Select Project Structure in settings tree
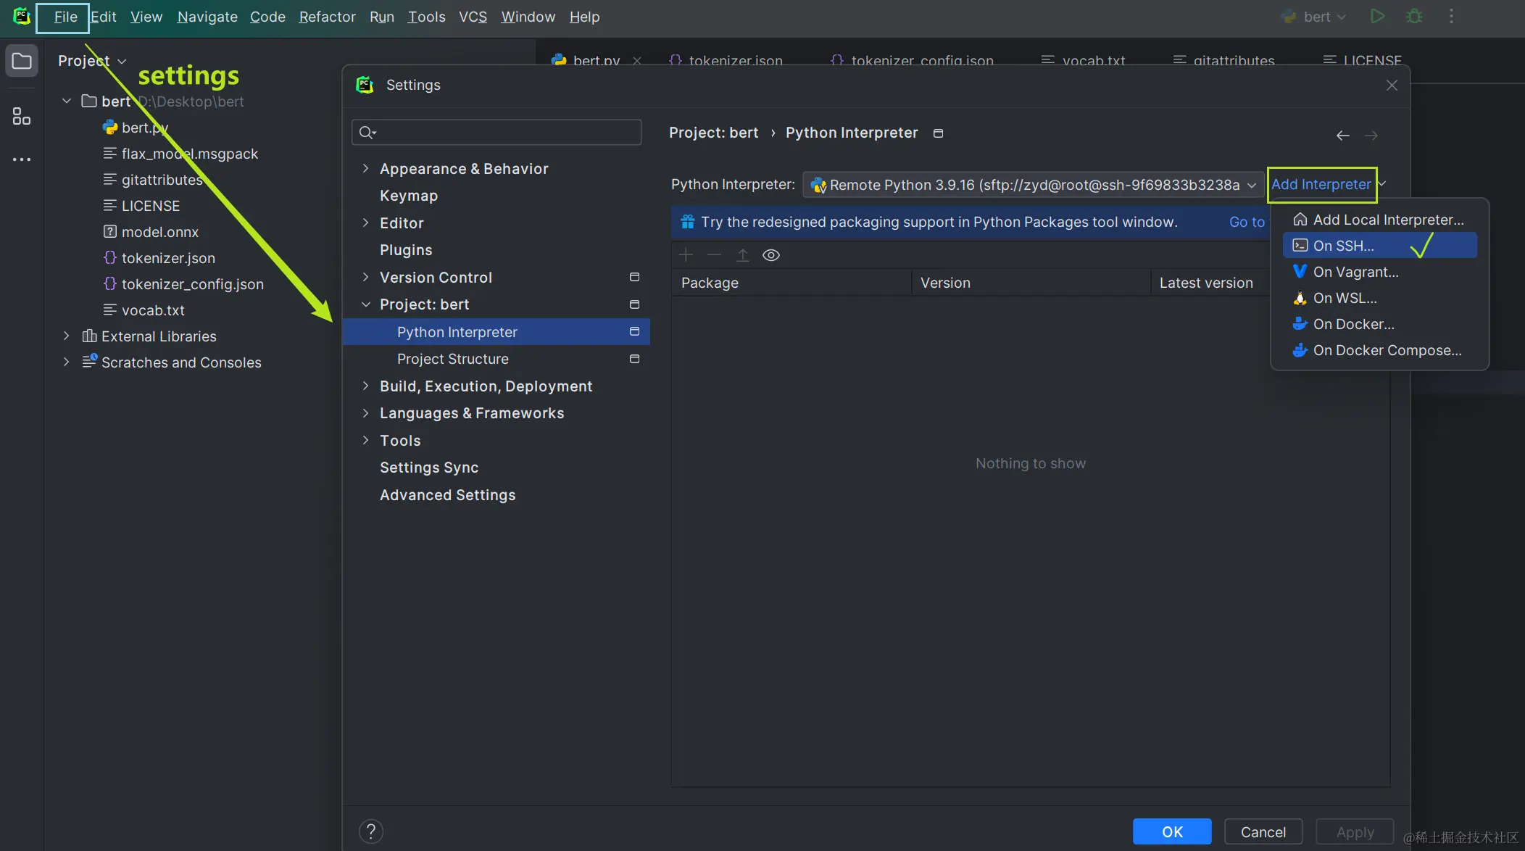1525x851 pixels. tap(452, 359)
